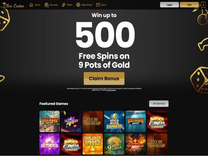This screenshot has width=208, height=156.
Task: Claim the 500 free spins bonus
Action: click(x=104, y=79)
